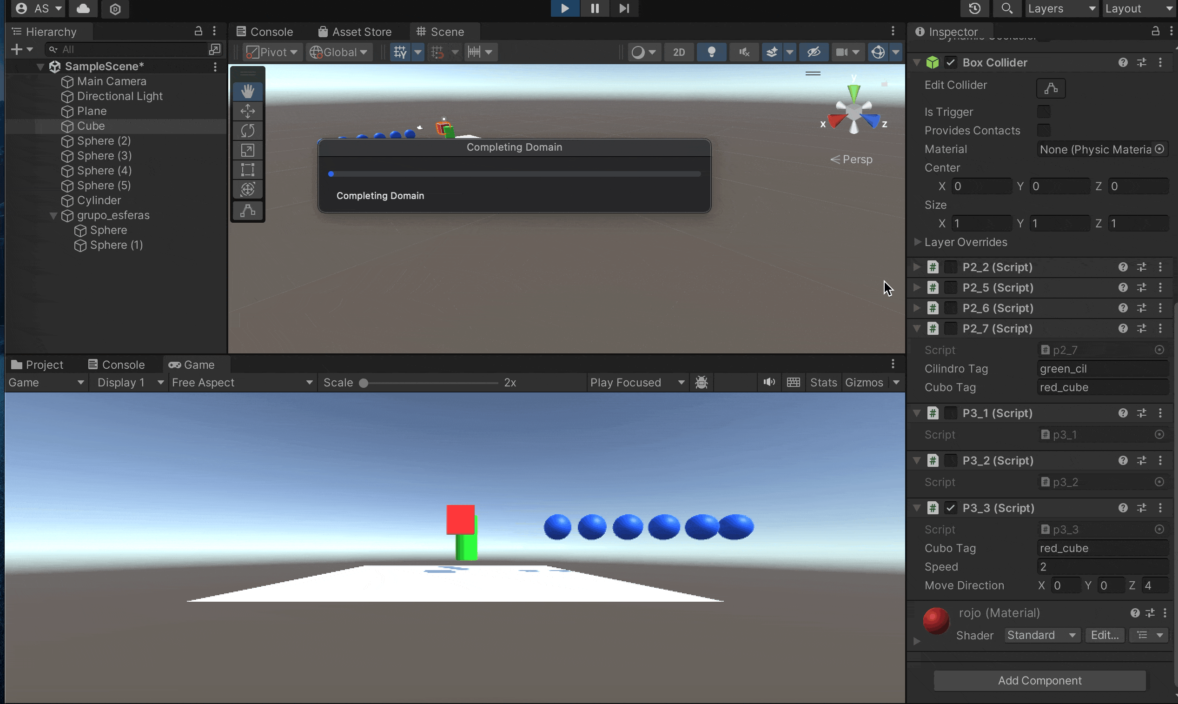
Task: Click the Edit Collider icon button
Action: 1051,88
